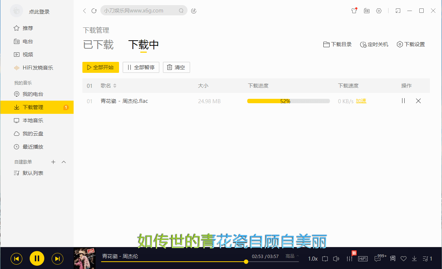Open the 高品 quality dropdown
The width and height of the screenshot is (442, 269).
coord(291,256)
